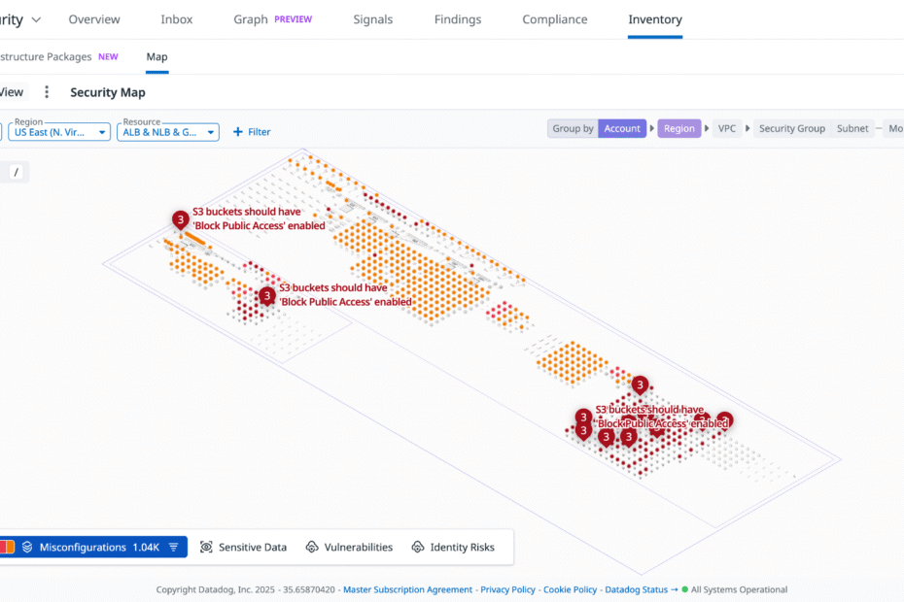The width and height of the screenshot is (904, 602).
Task: Click the Vulnerabilities bug icon
Action: pos(312,548)
